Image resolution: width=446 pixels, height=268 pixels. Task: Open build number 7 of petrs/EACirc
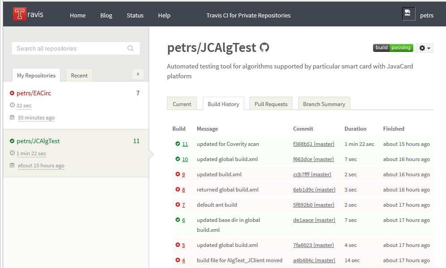(x=138, y=93)
